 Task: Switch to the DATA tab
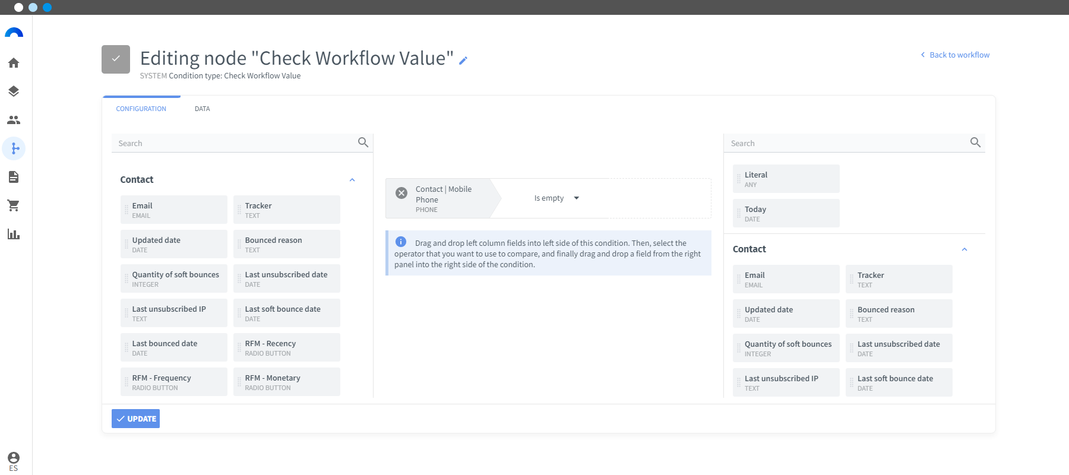[x=202, y=109]
